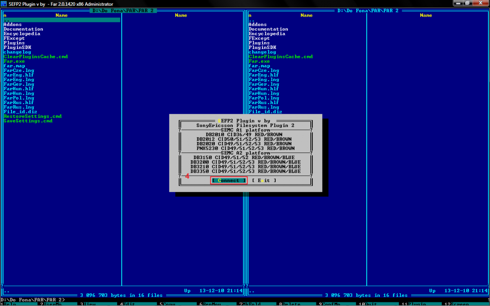Click left panel '3 096 703 bytes' status text
The image size is (490, 306).
click(121, 295)
